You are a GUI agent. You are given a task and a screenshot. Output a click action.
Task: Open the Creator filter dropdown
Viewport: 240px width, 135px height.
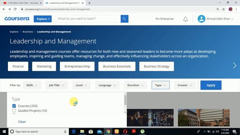click(184, 85)
